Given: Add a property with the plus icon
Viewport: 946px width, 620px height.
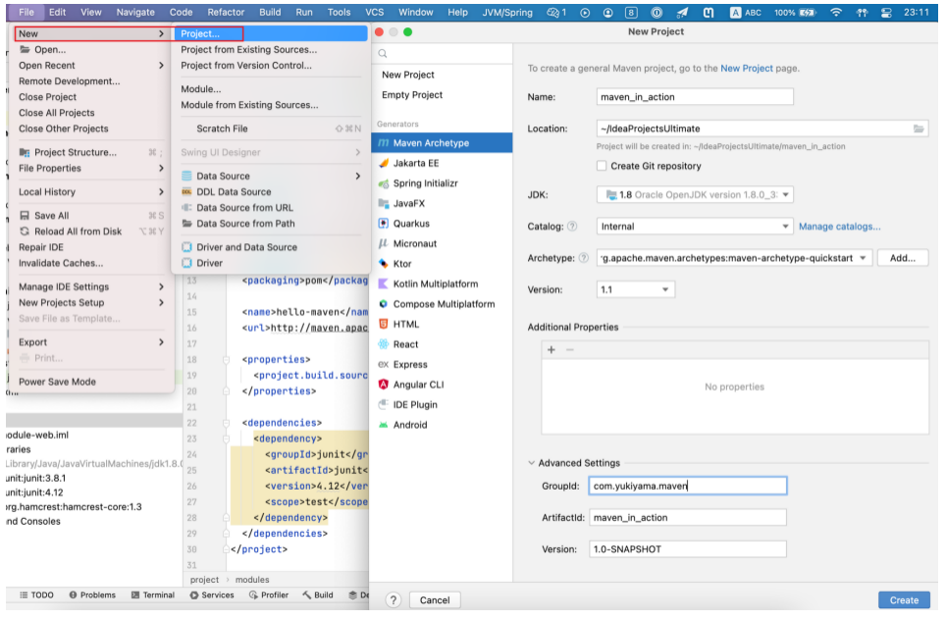Looking at the screenshot, I should (x=551, y=350).
